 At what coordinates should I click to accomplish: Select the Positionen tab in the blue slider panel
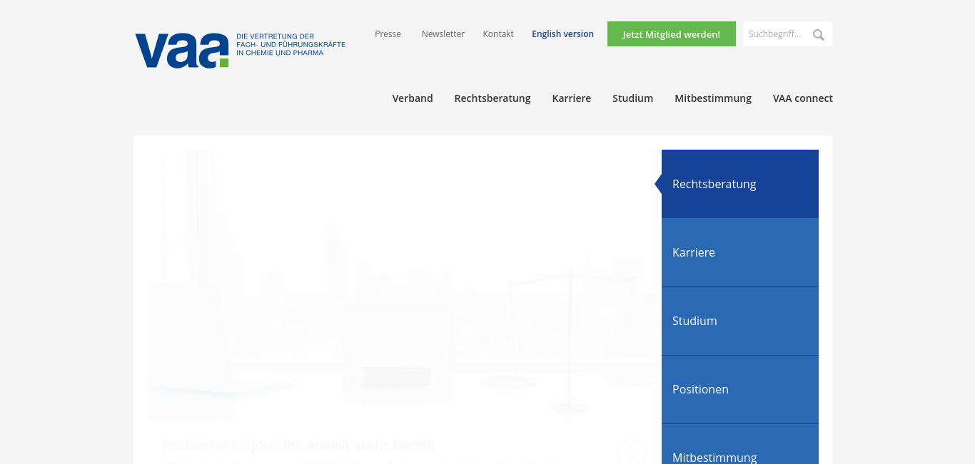[x=740, y=389]
